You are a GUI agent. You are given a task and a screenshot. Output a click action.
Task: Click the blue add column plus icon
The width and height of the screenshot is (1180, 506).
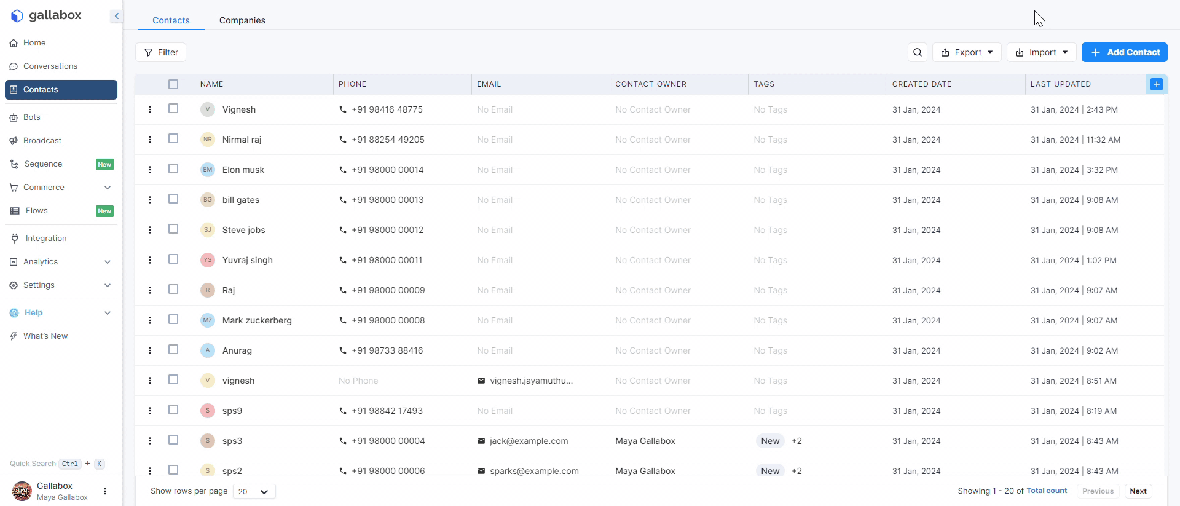(1156, 84)
